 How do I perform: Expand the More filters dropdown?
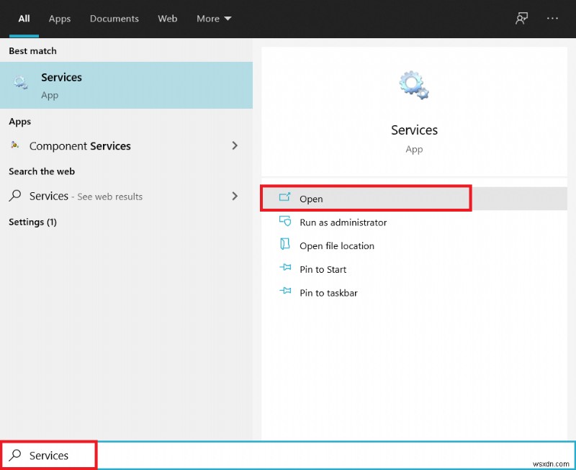click(214, 19)
